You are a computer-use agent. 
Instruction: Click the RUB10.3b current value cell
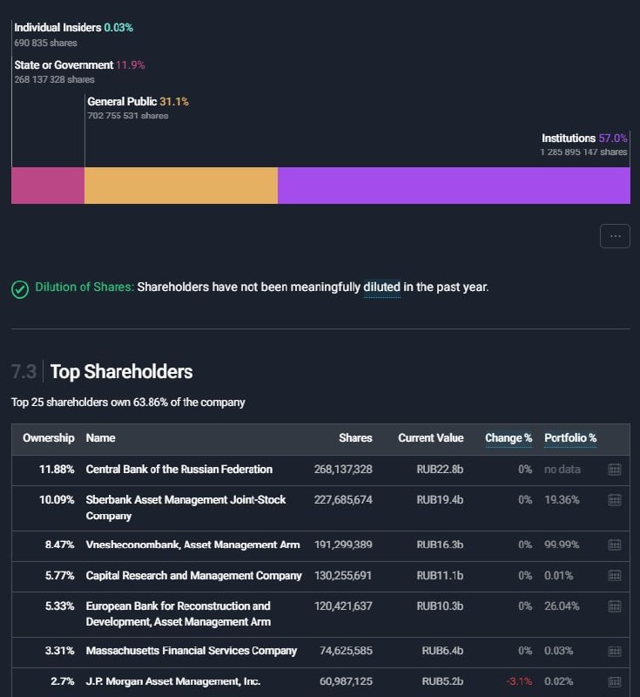440,606
